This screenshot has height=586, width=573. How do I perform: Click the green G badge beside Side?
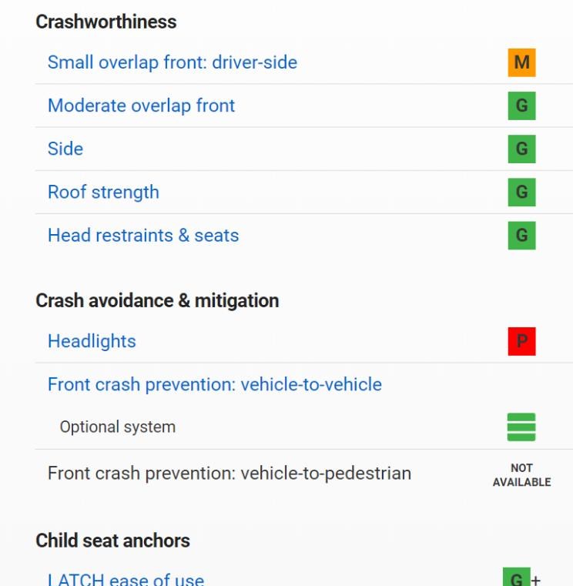tap(521, 149)
